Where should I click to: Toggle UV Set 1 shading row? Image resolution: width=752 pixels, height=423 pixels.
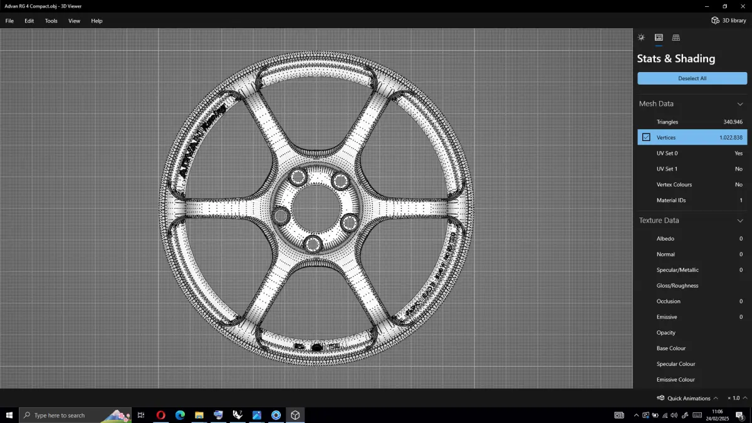[692, 169]
